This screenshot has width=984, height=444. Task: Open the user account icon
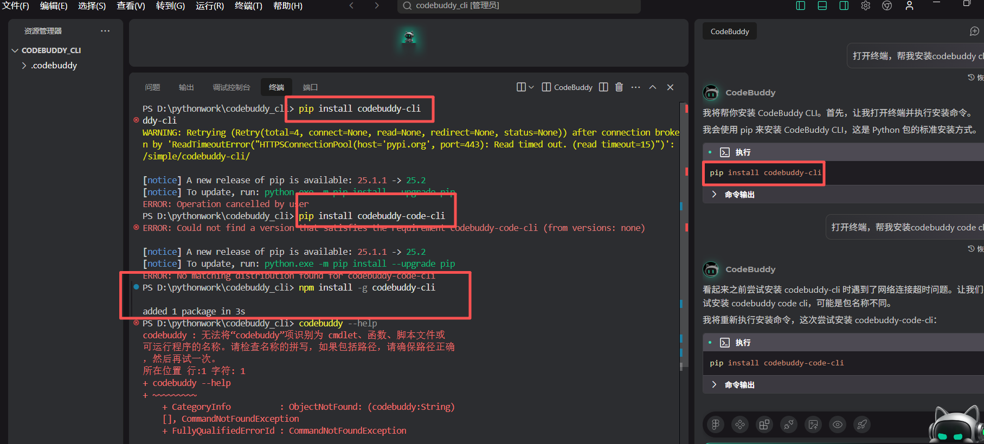point(909,5)
